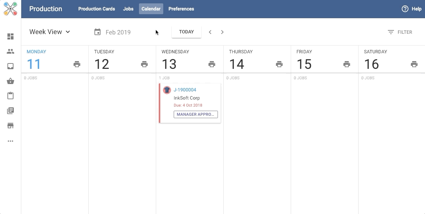The image size is (425, 214).
Task: Open the clipboard Quotes icon in sidebar
Action: 10,96
